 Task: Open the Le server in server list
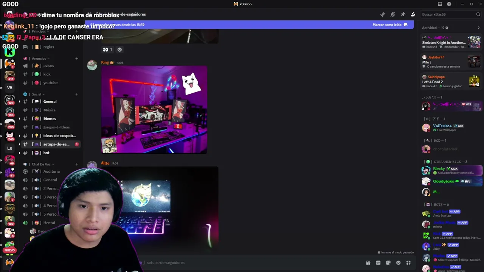pyautogui.click(x=9, y=148)
